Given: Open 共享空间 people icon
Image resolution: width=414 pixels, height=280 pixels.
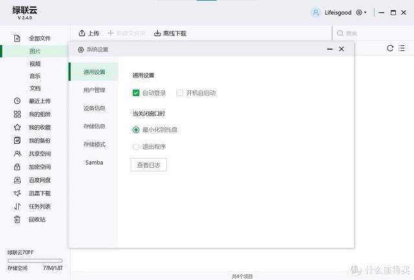Looking at the screenshot, I should [x=17, y=154].
